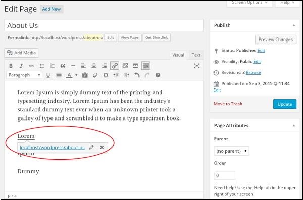Collapse the Page Attributes panel

(294, 126)
